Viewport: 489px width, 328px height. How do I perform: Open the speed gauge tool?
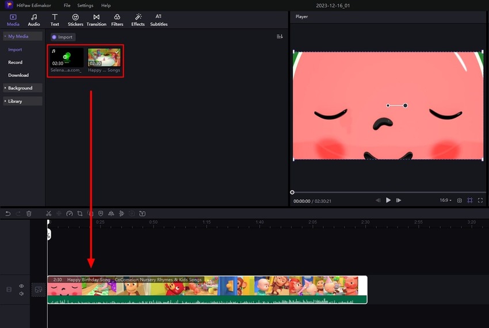70,213
